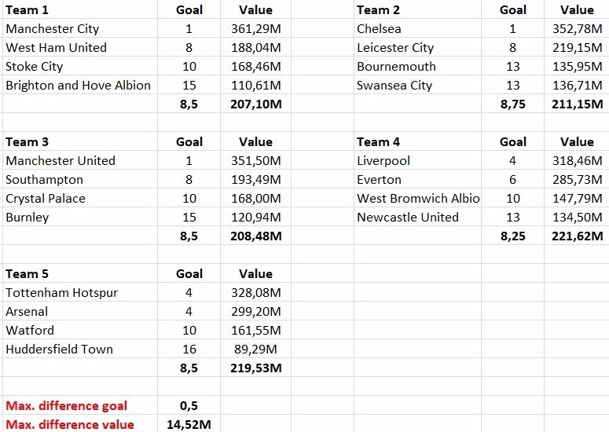
Task: Select the Tottenham Hotspur cell
Action: tap(80, 292)
